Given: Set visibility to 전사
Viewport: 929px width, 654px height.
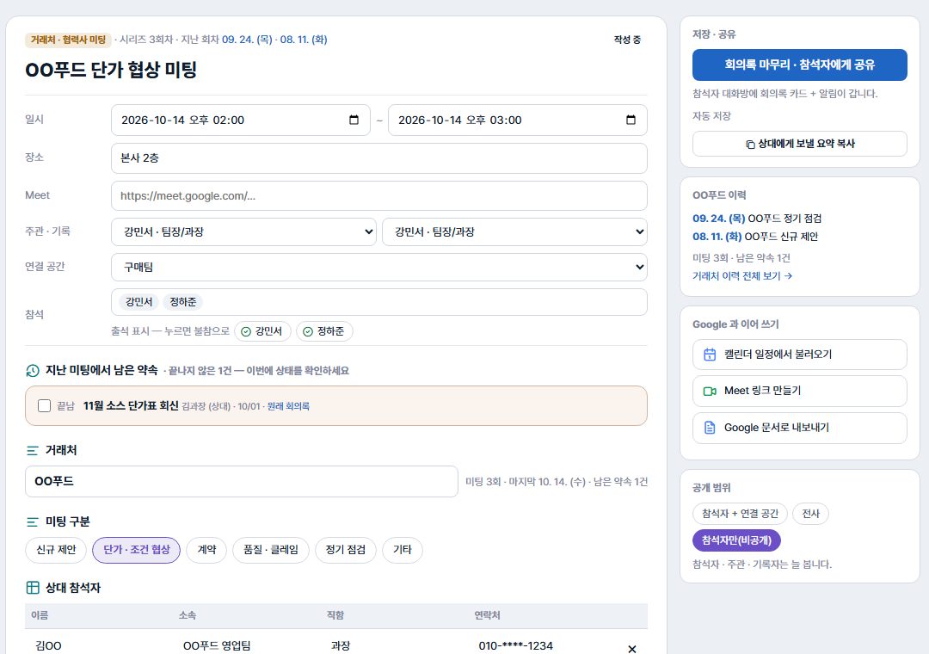Looking at the screenshot, I should coord(810,514).
